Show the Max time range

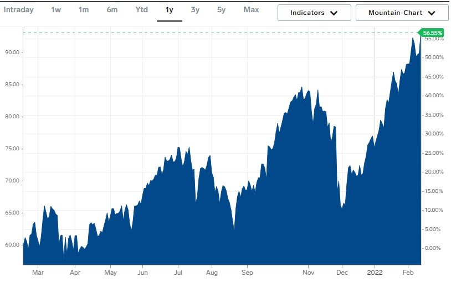[251, 10]
